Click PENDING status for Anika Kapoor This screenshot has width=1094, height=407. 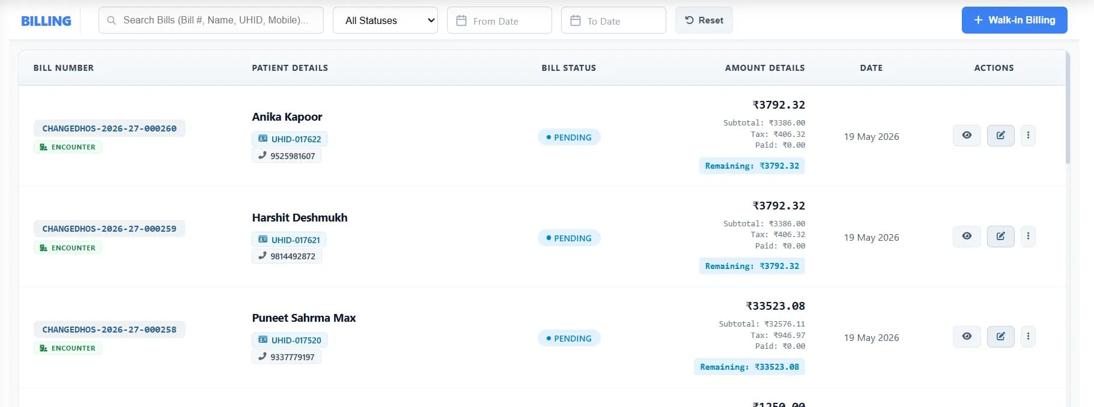click(569, 137)
